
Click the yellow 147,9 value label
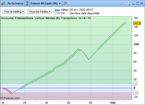(x=137, y=23)
